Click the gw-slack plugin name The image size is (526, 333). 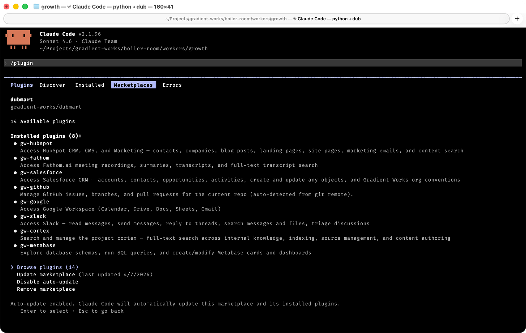coord(33,216)
